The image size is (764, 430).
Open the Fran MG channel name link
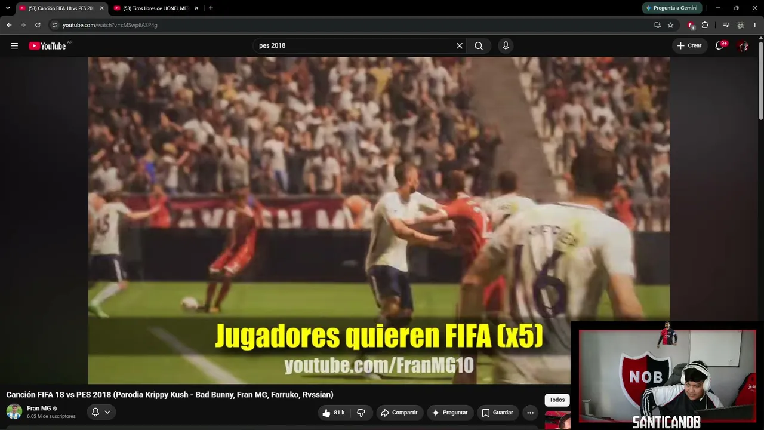[x=39, y=408]
